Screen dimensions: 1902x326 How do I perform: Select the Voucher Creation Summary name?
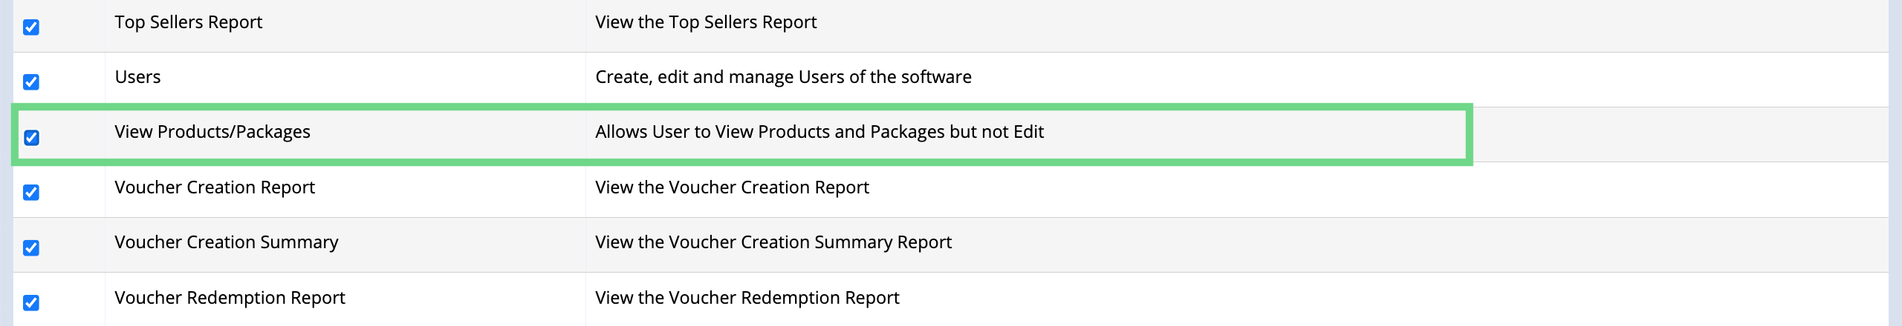[227, 242]
